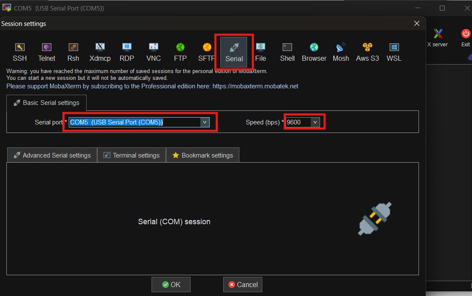Select the FTP session type

pos(180,52)
